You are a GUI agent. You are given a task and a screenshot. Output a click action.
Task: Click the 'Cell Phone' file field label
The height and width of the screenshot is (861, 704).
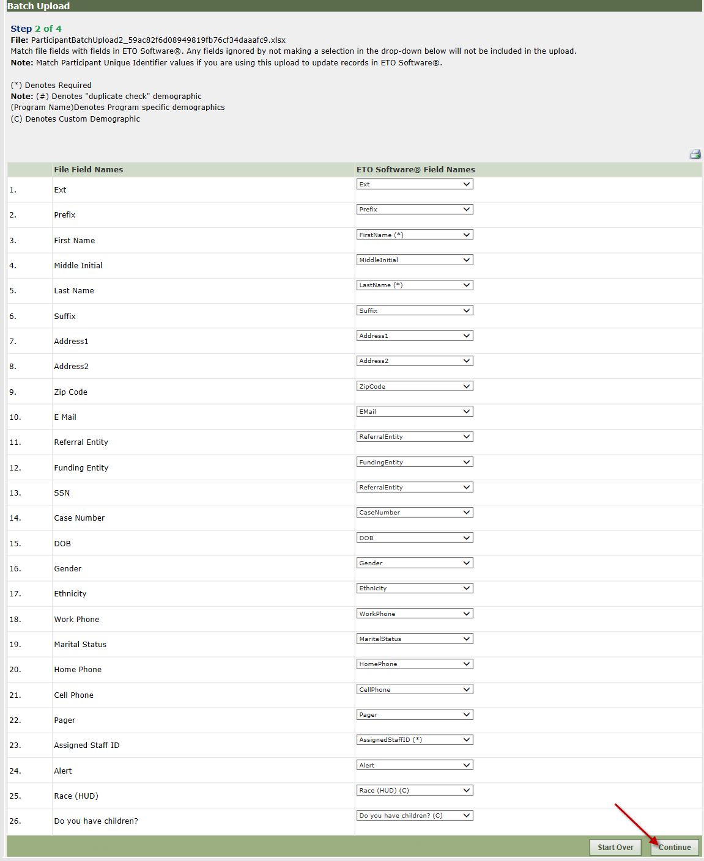[x=74, y=695]
